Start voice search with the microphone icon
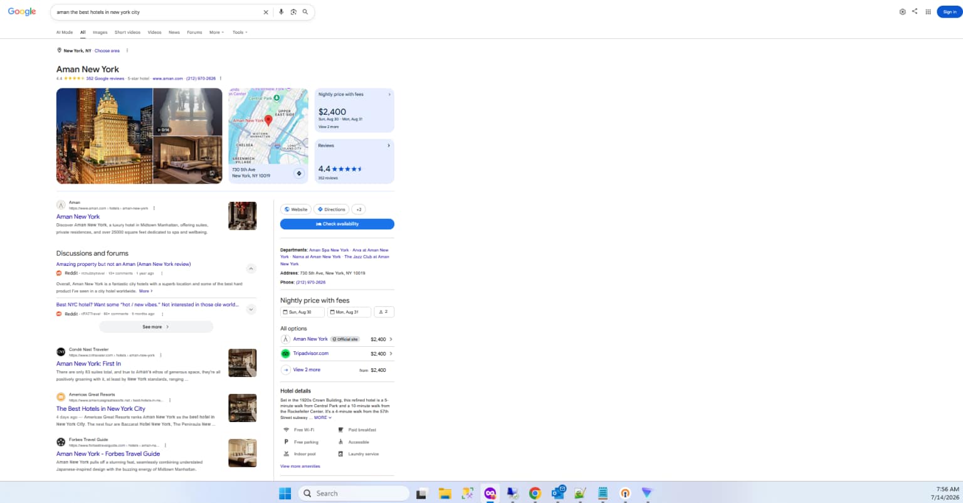 [x=281, y=12]
